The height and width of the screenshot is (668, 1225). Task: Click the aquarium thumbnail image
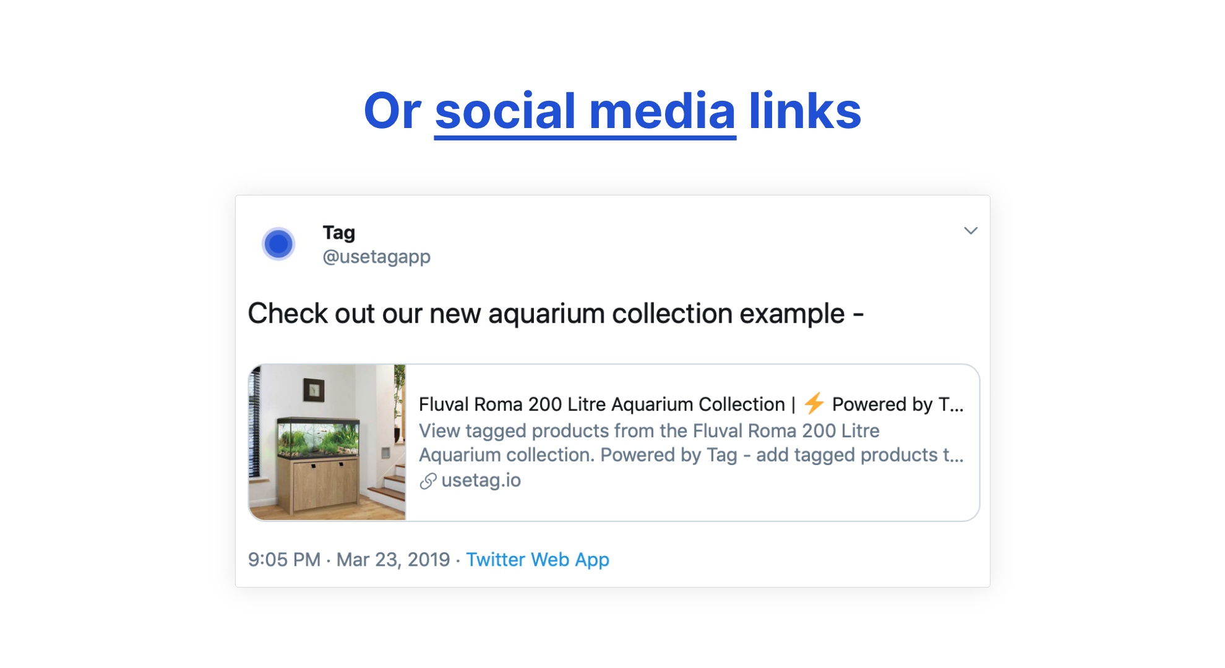[328, 441]
